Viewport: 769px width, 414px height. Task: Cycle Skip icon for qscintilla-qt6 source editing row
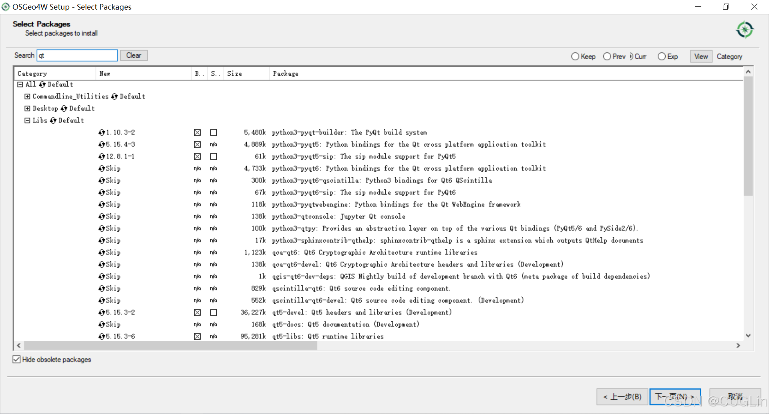click(x=102, y=288)
